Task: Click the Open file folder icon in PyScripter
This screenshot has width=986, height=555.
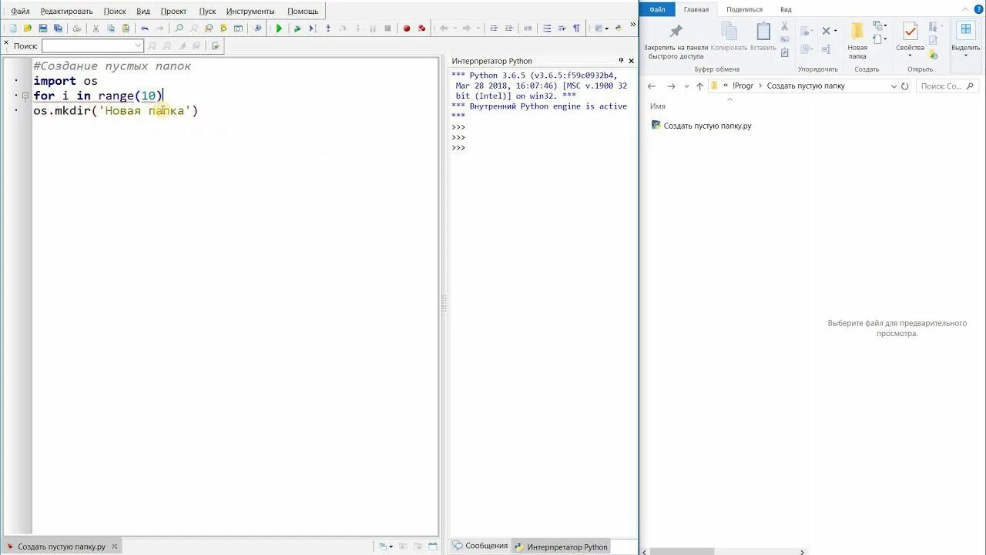Action: point(28,29)
